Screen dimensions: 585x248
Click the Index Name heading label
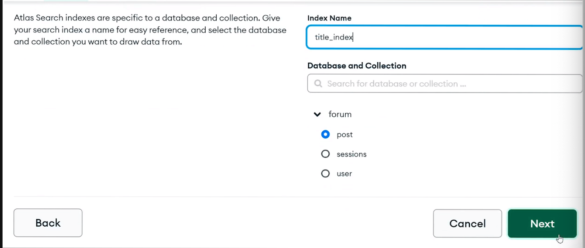coord(329,18)
